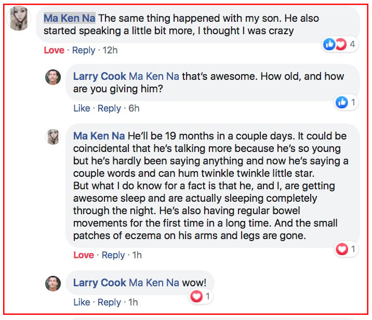Click Ma Ken Na's avatar on 19 months reply
The image size is (372, 320).
pos(53,136)
